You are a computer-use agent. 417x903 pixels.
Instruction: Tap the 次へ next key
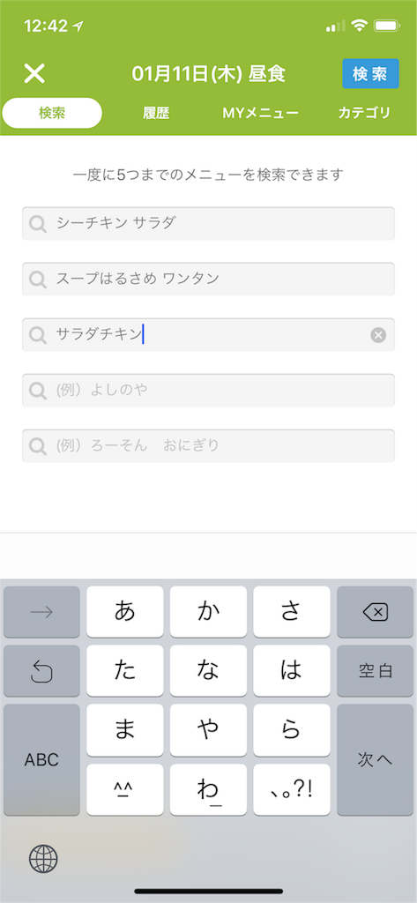(x=376, y=759)
